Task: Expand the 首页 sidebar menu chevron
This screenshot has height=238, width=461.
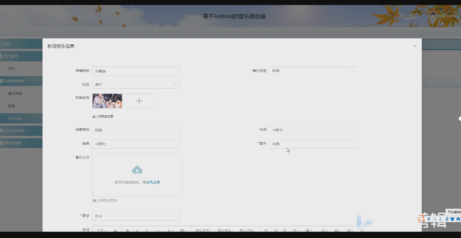Action: pos(14,44)
